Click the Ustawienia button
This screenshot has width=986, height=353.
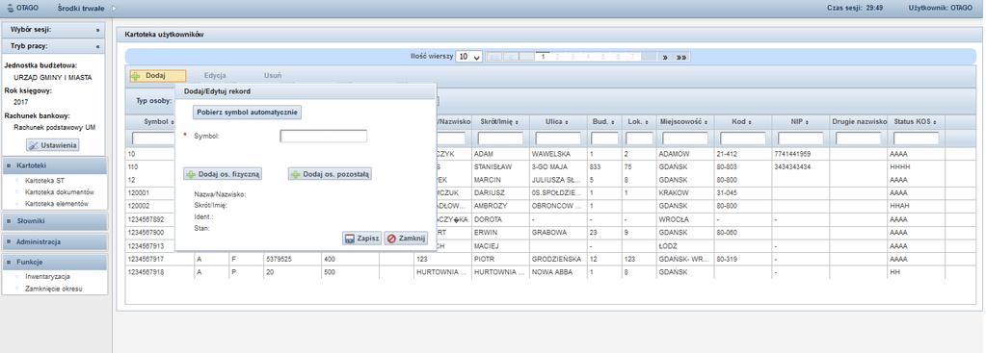pos(53,145)
